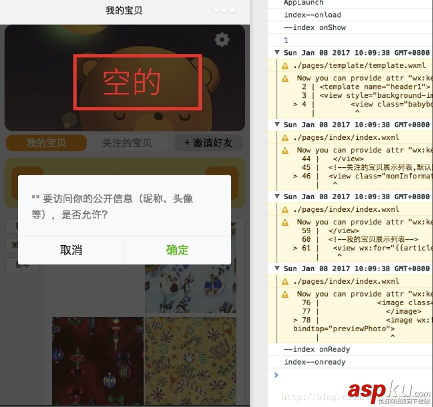Open settings gear on baby banner
This screenshot has width=433, height=407.
pos(222,40)
